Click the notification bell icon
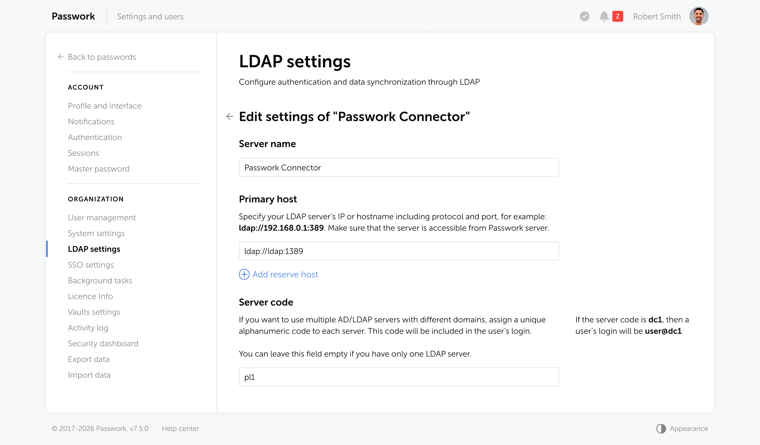Screen dimensions: 760x445 tap(604, 16)
